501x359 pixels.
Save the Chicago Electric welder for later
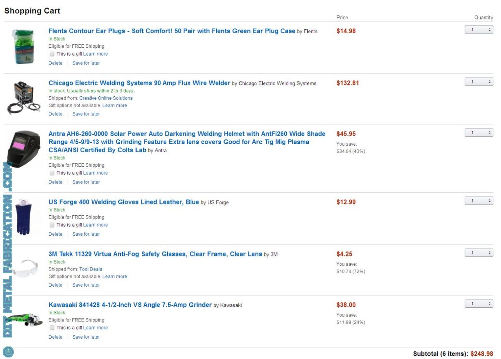pos(86,114)
